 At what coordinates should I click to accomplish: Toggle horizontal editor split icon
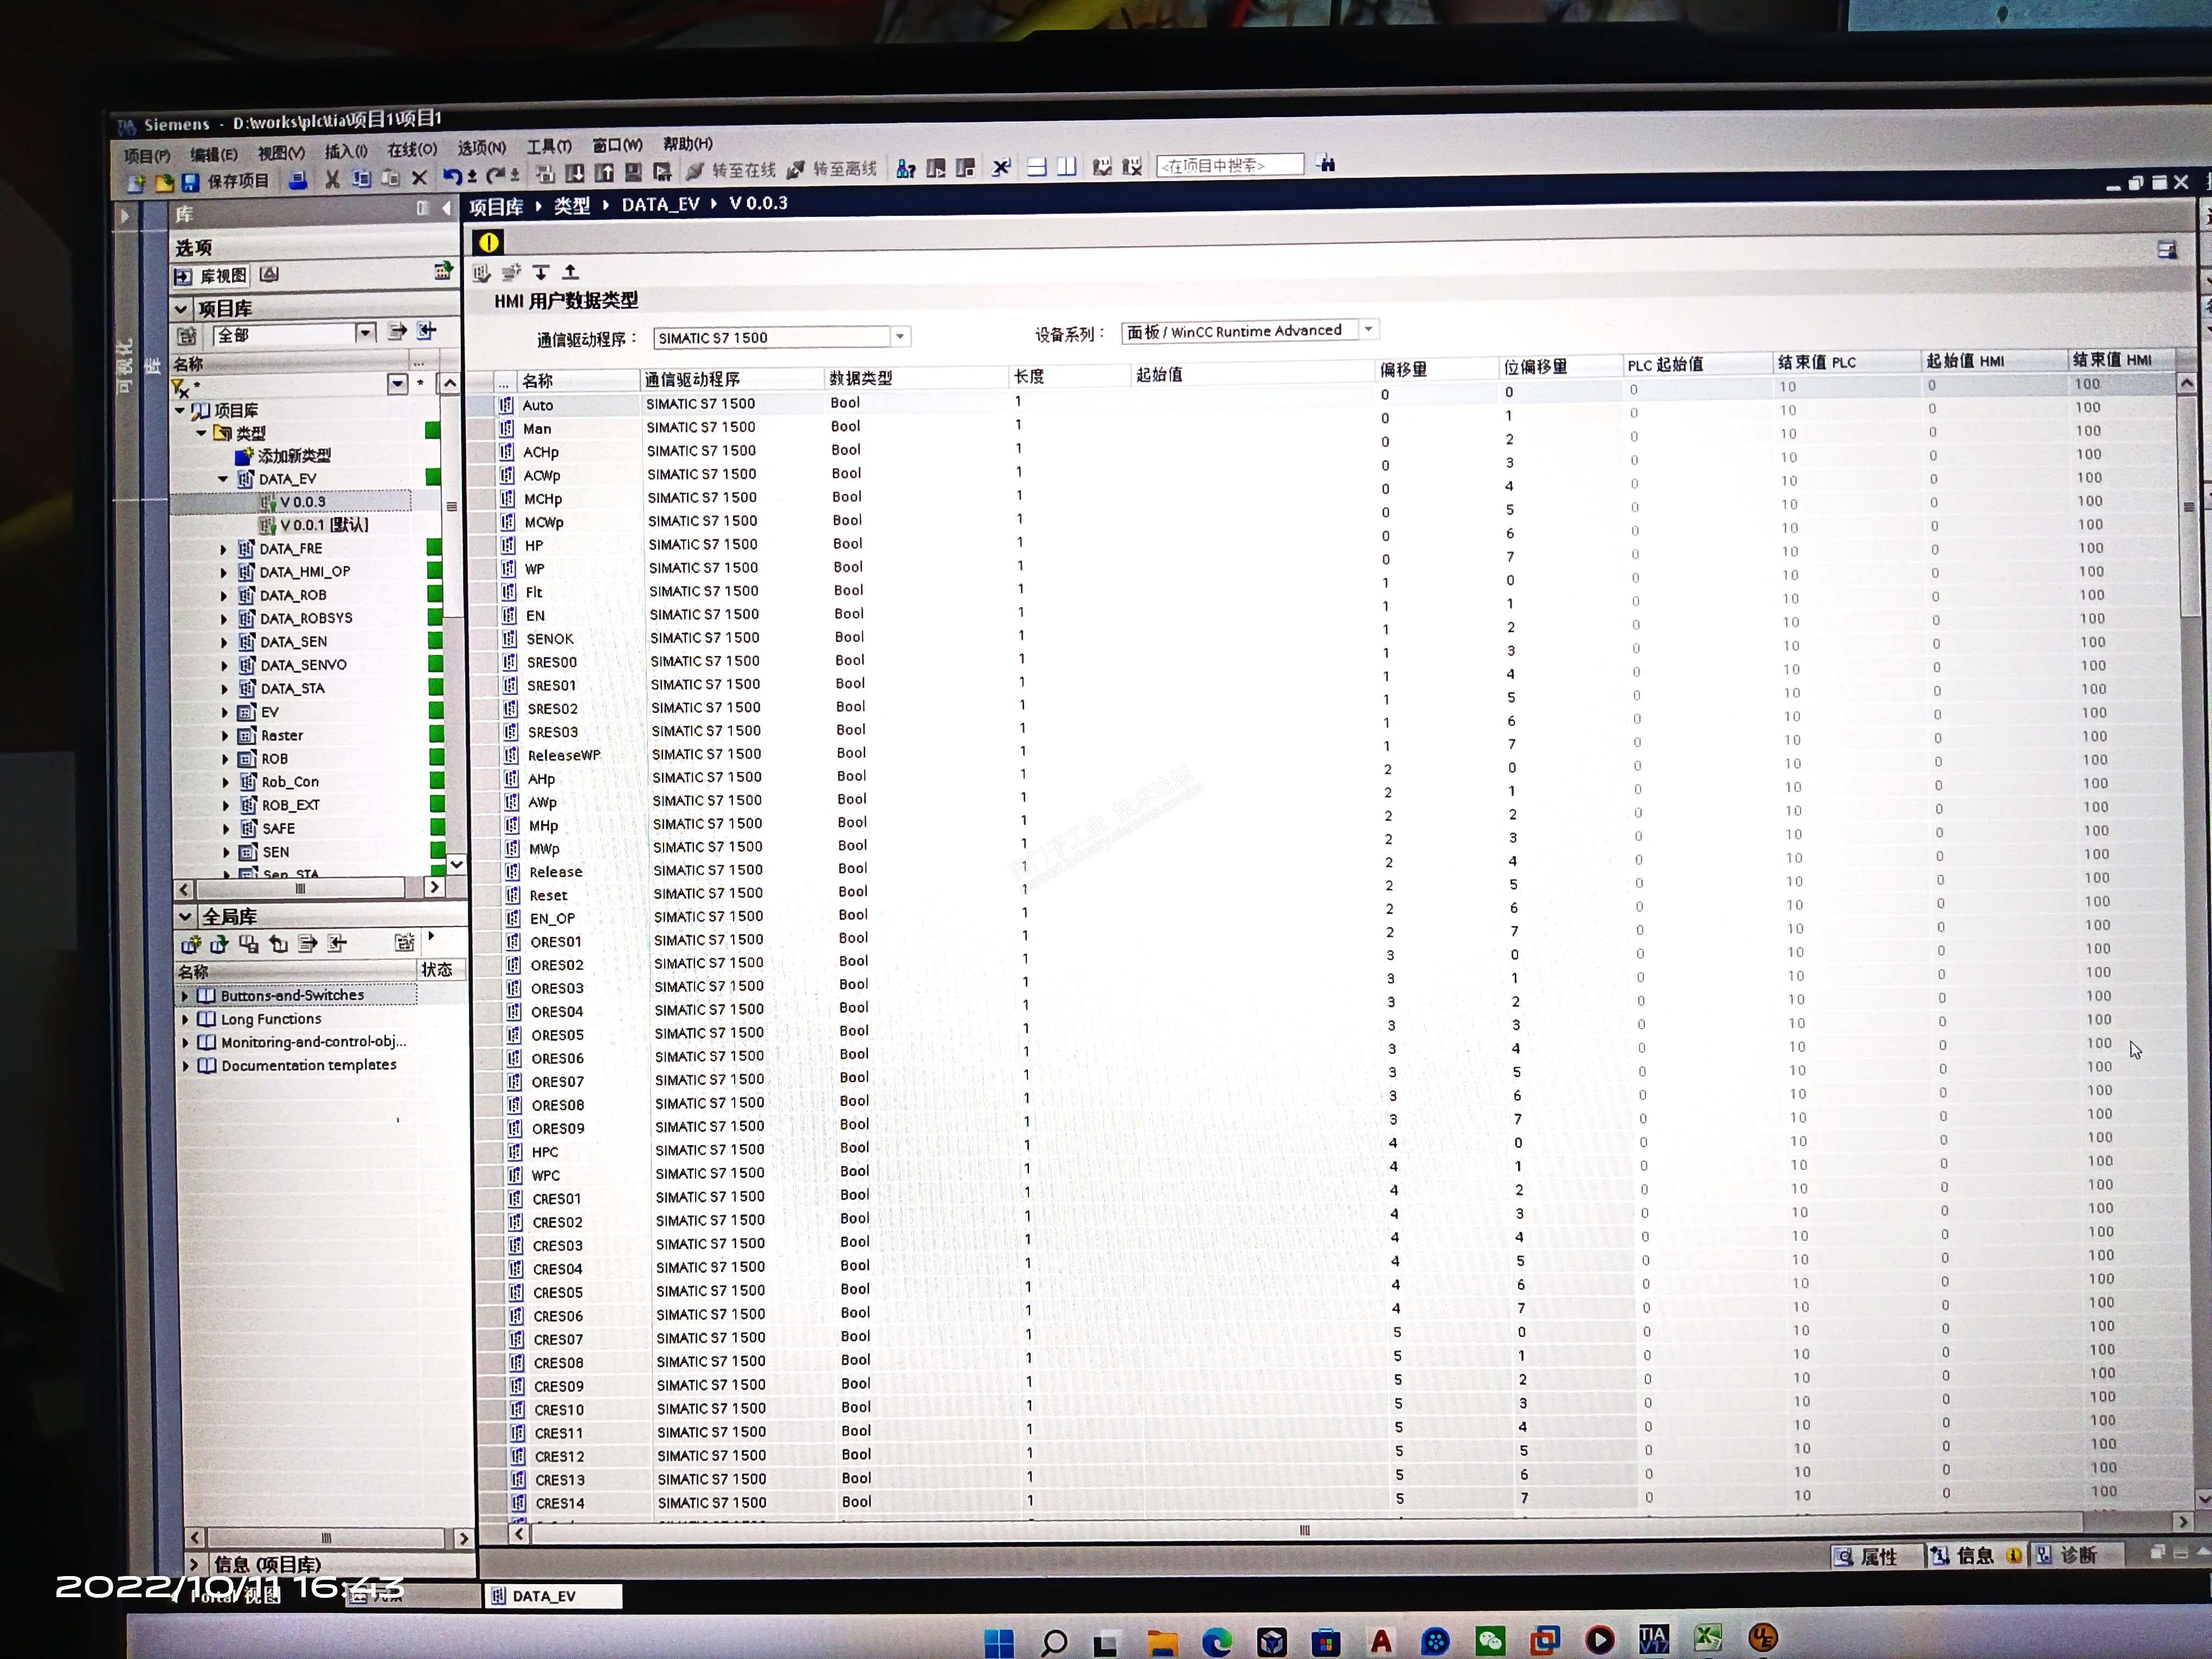point(1037,168)
